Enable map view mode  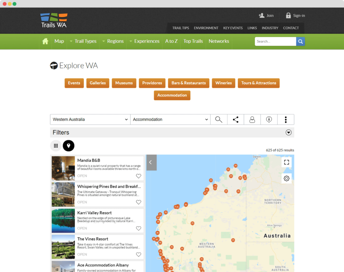pos(68,146)
